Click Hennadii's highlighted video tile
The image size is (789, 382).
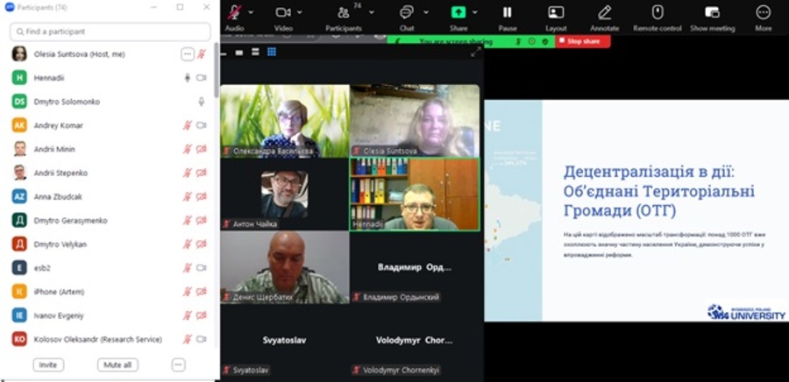[415, 195]
